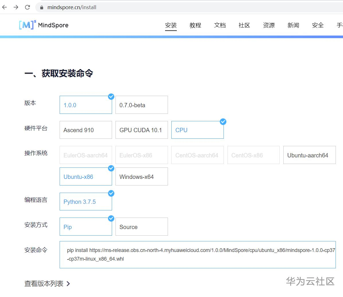Open the 社区 navigation tab

(x=244, y=26)
